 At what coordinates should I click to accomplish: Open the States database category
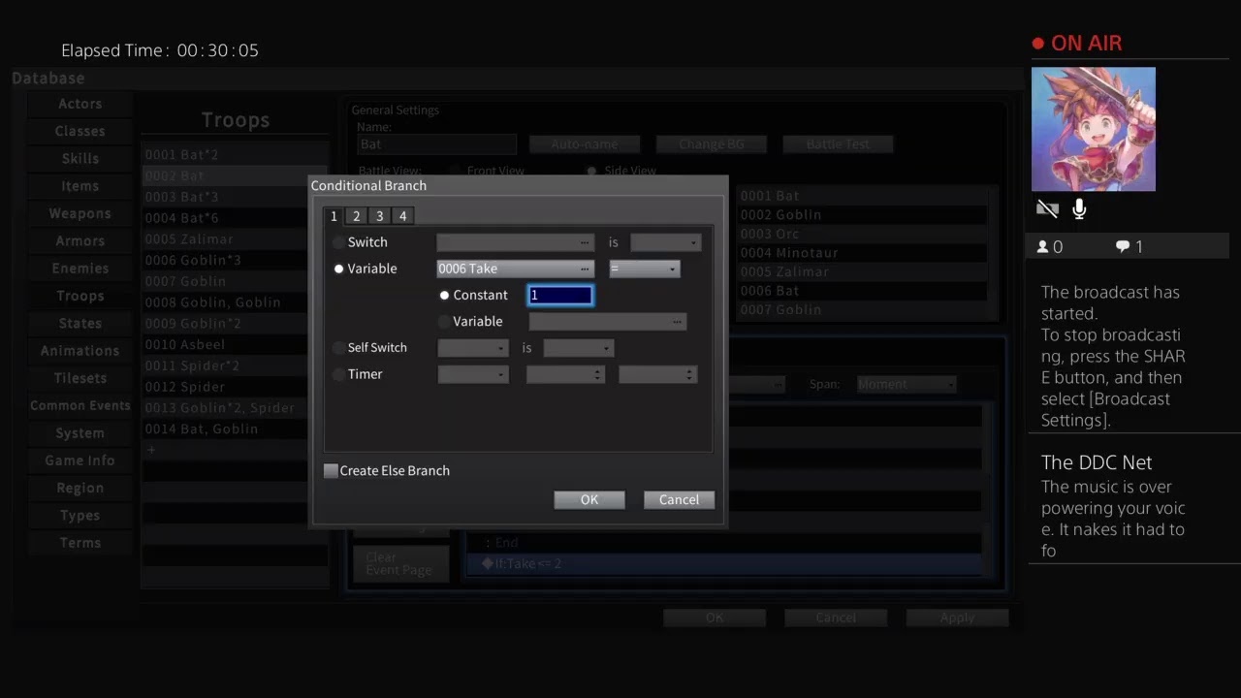(80, 323)
